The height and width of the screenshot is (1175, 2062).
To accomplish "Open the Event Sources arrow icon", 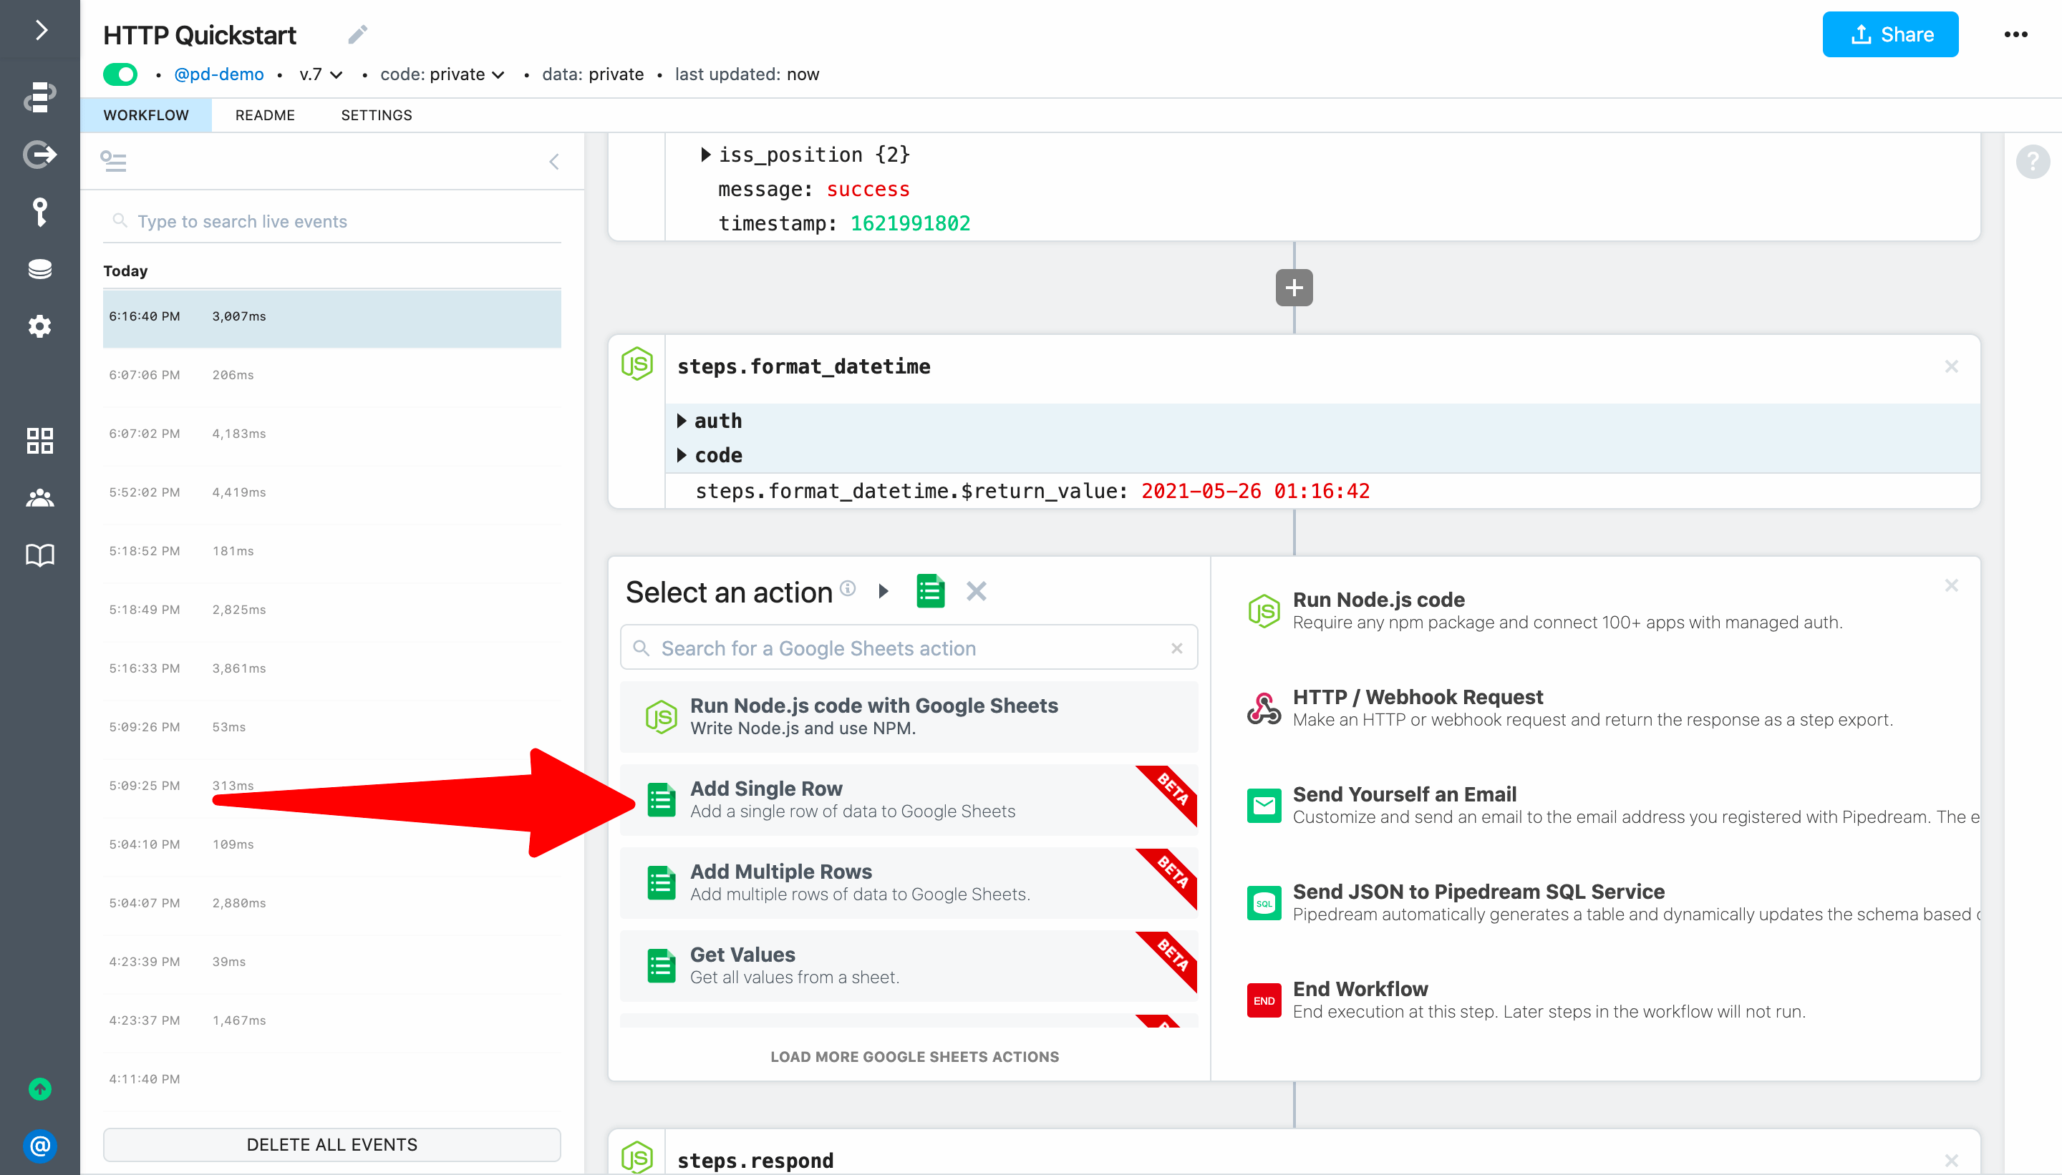I will 39,154.
